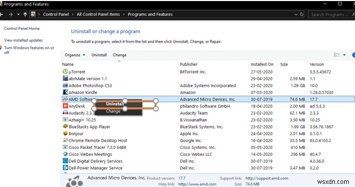Go up one level with up arrow

25,14
